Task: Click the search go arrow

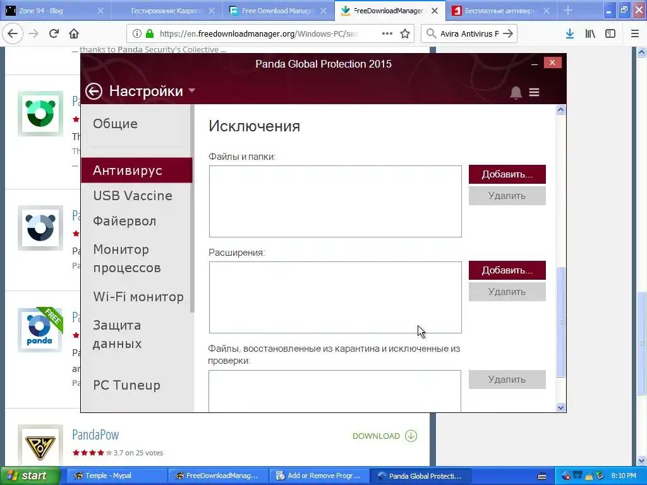Action: tap(508, 34)
